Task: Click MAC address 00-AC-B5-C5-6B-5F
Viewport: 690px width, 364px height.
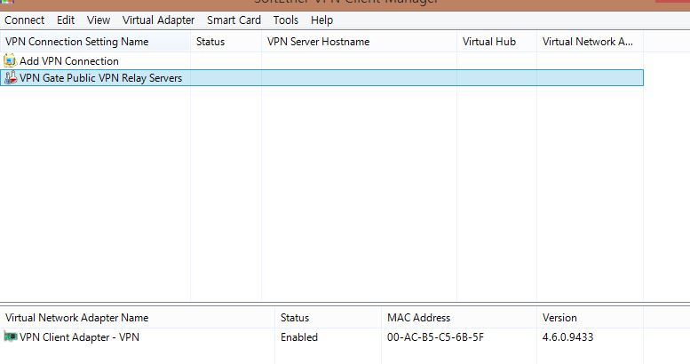Action: pos(435,337)
